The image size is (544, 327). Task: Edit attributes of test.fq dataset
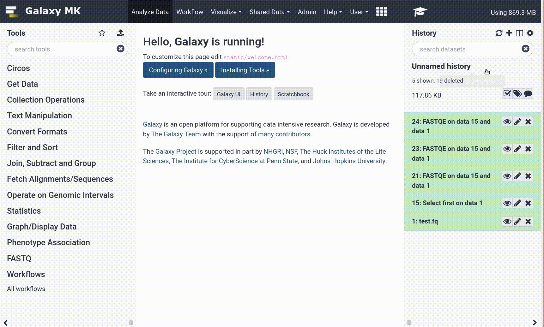pos(517,222)
